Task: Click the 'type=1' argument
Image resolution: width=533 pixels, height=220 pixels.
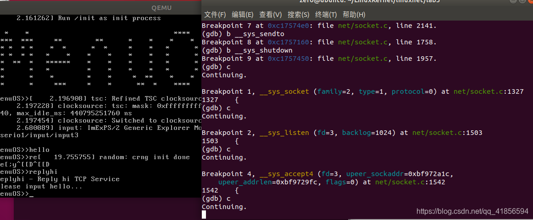Action: 372,92
